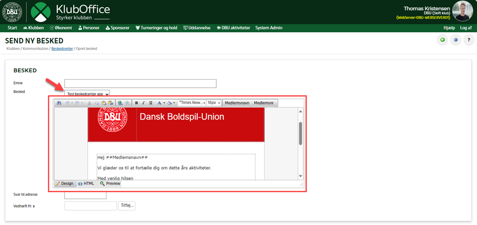Click the Redo icon in editor
This screenshot has height=225, width=477.
(x=77, y=103)
